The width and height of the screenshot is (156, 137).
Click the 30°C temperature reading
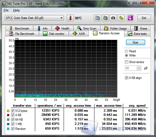pyautogui.click(x=78, y=18)
